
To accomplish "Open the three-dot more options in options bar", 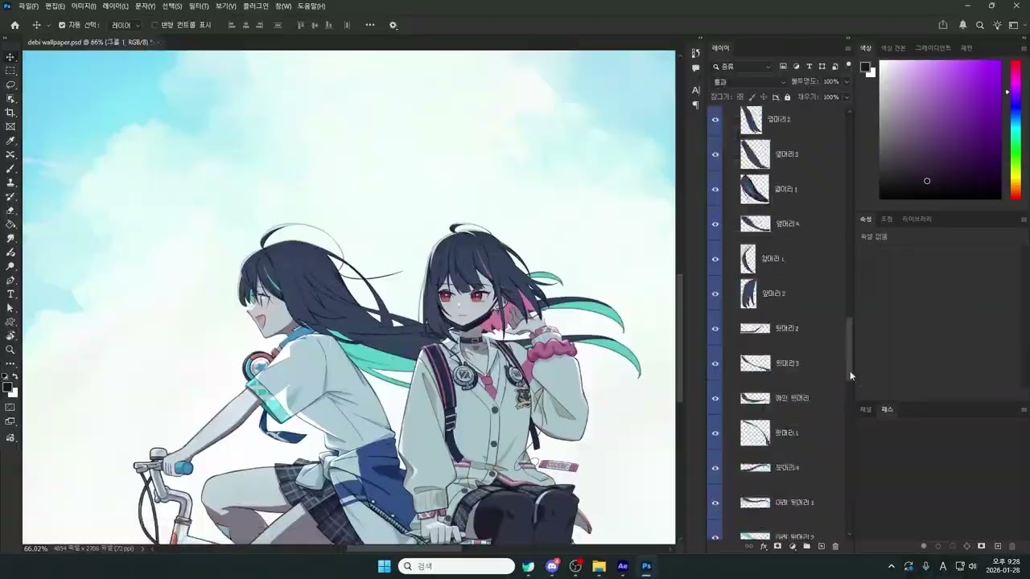I will tap(370, 25).
